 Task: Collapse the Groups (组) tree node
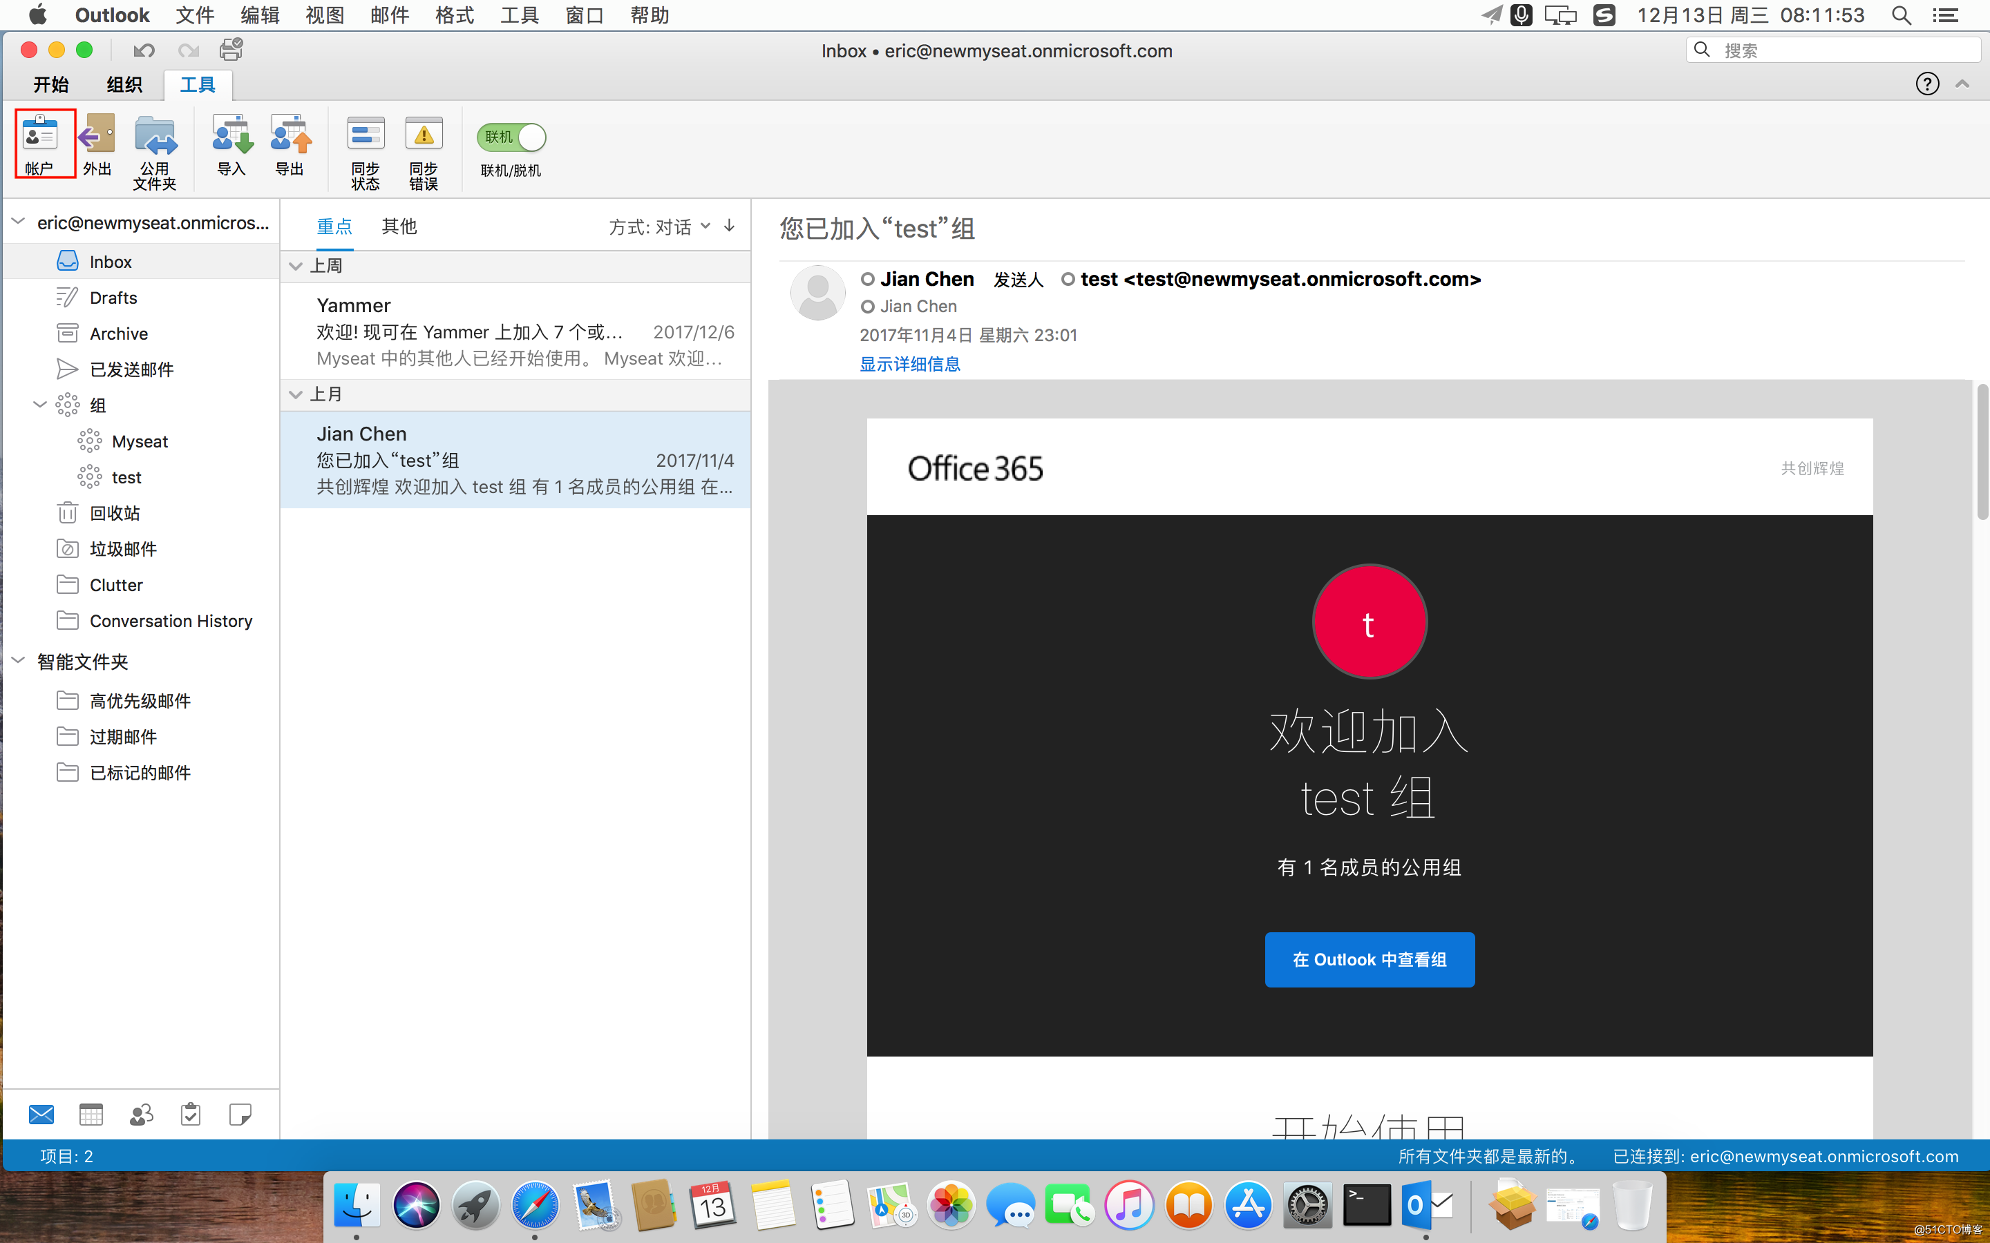pyautogui.click(x=39, y=405)
